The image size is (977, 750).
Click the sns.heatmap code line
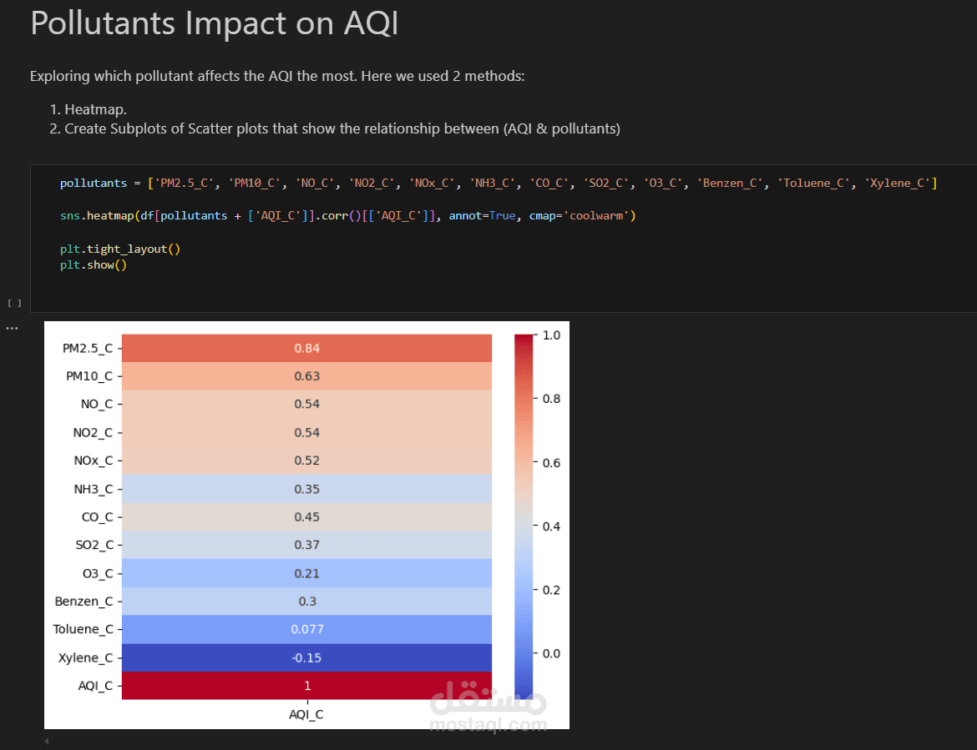(347, 215)
